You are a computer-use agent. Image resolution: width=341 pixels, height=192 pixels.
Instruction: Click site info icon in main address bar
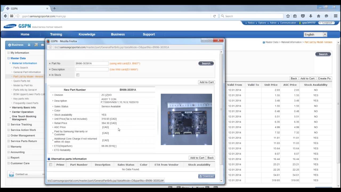coord(18,16)
